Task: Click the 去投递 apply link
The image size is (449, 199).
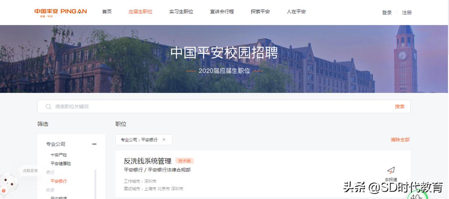Action: [391, 179]
